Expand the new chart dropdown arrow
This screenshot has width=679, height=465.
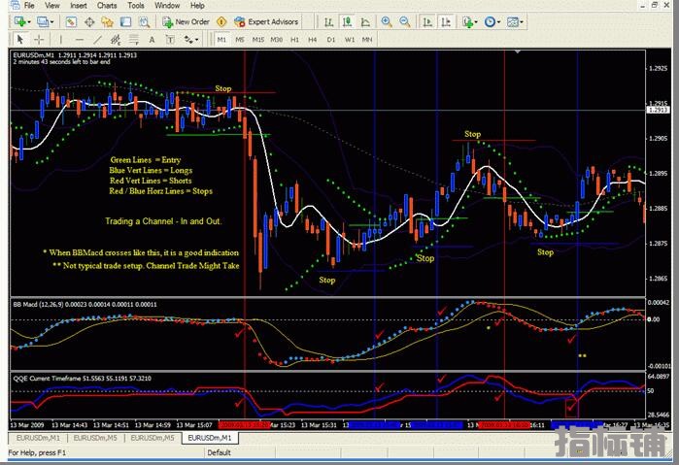pos(29,22)
